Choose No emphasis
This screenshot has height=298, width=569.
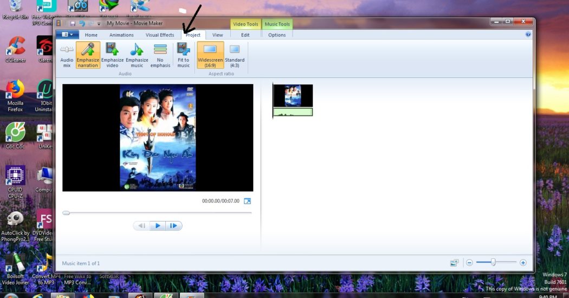coord(160,55)
